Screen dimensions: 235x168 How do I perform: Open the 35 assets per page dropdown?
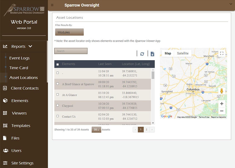tap(96, 130)
